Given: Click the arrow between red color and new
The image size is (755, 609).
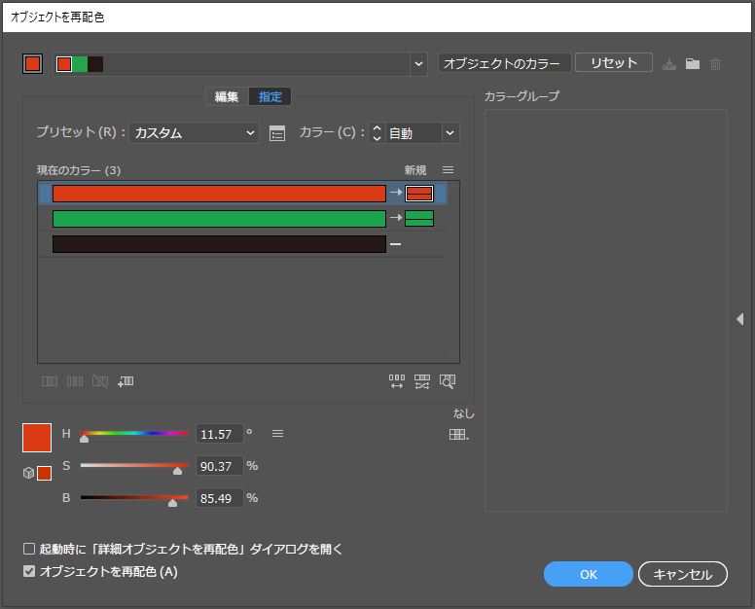Looking at the screenshot, I should pyautogui.click(x=396, y=193).
